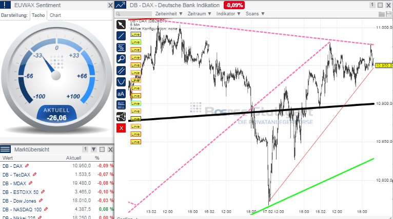Select the parallel channel lines tool
The height and width of the screenshot is (219, 393).
(x=121, y=71)
